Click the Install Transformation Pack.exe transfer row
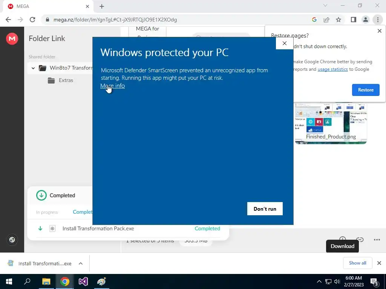Viewport: 386px width, 289px height. [128, 228]
